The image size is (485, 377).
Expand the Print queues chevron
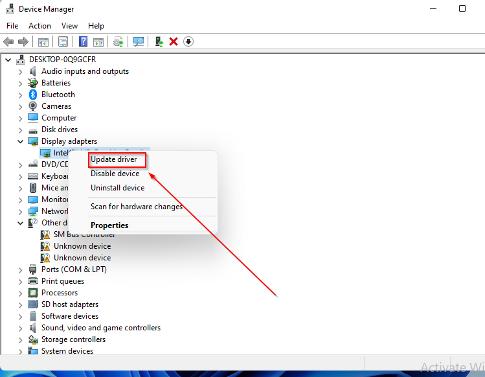click(x=21, y=282)
